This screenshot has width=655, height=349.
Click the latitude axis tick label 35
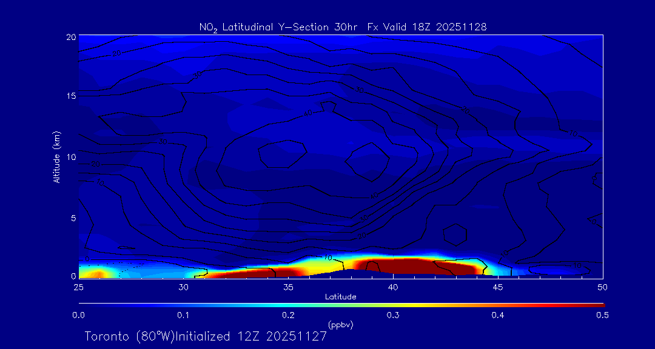[x=288, y=287]
